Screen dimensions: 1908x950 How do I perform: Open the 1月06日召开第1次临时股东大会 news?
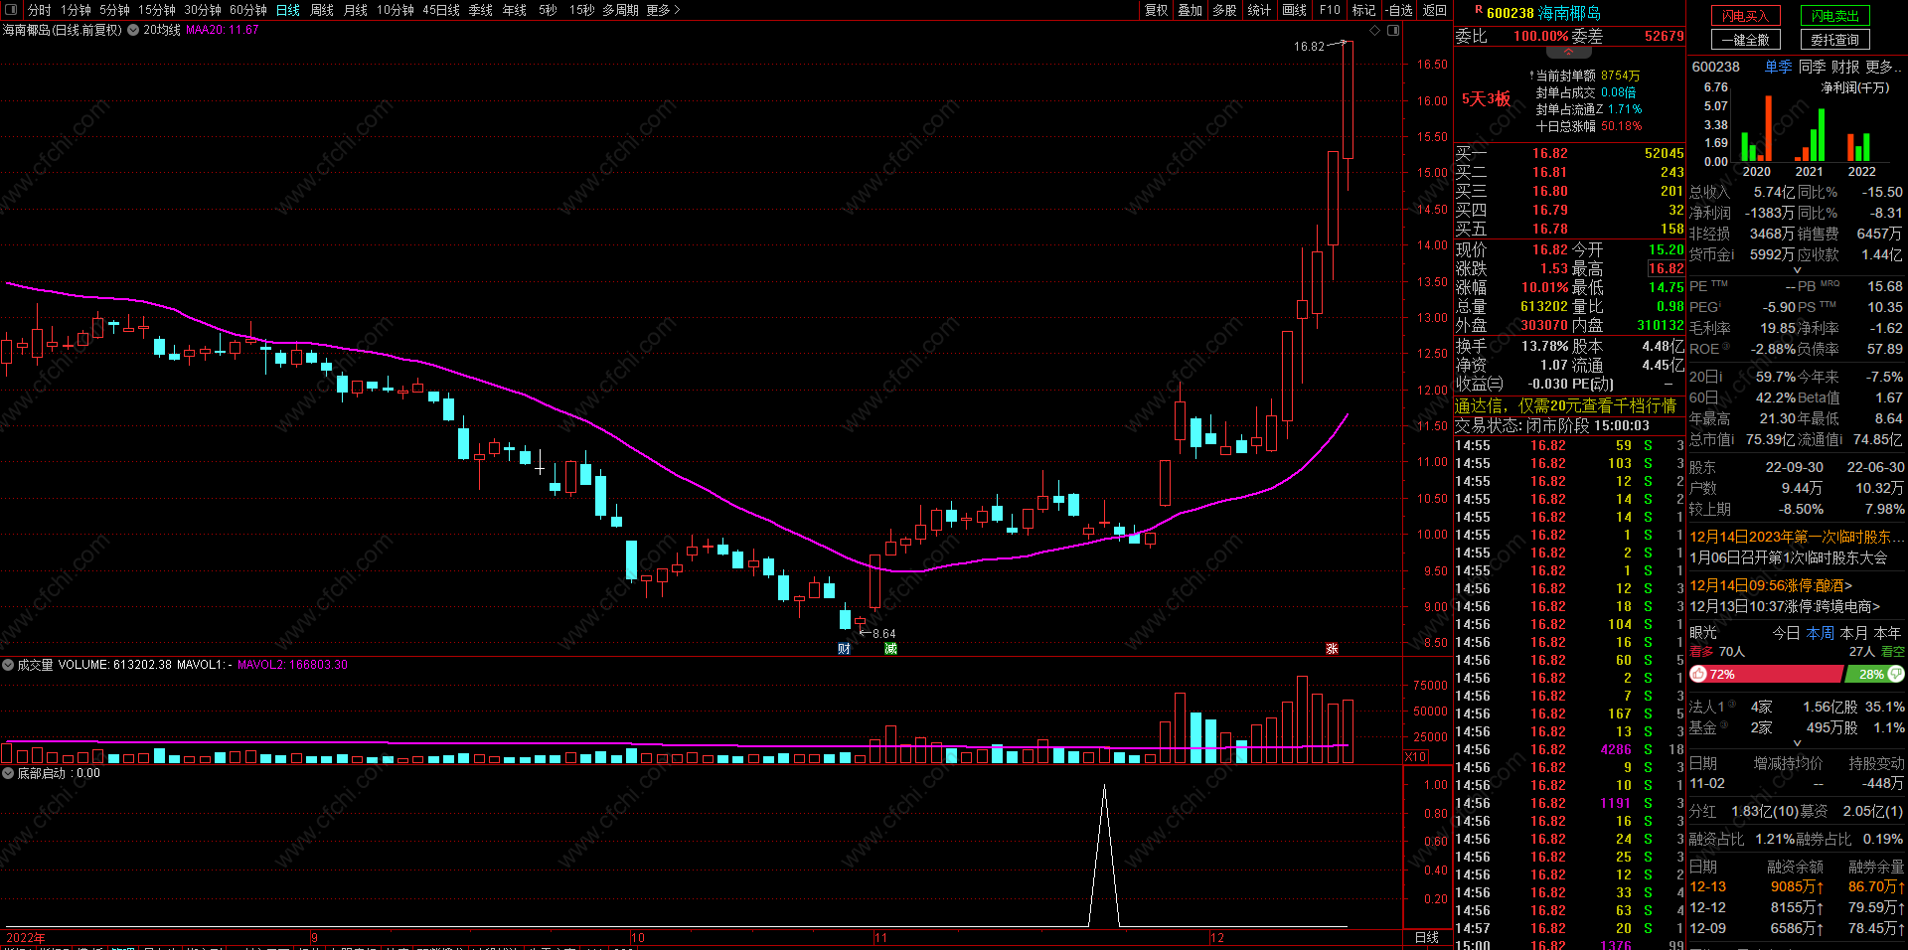click(x=1788, y=557)
